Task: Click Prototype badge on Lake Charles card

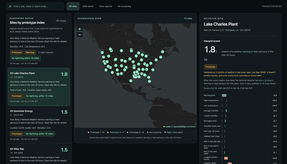Action: 16,96
